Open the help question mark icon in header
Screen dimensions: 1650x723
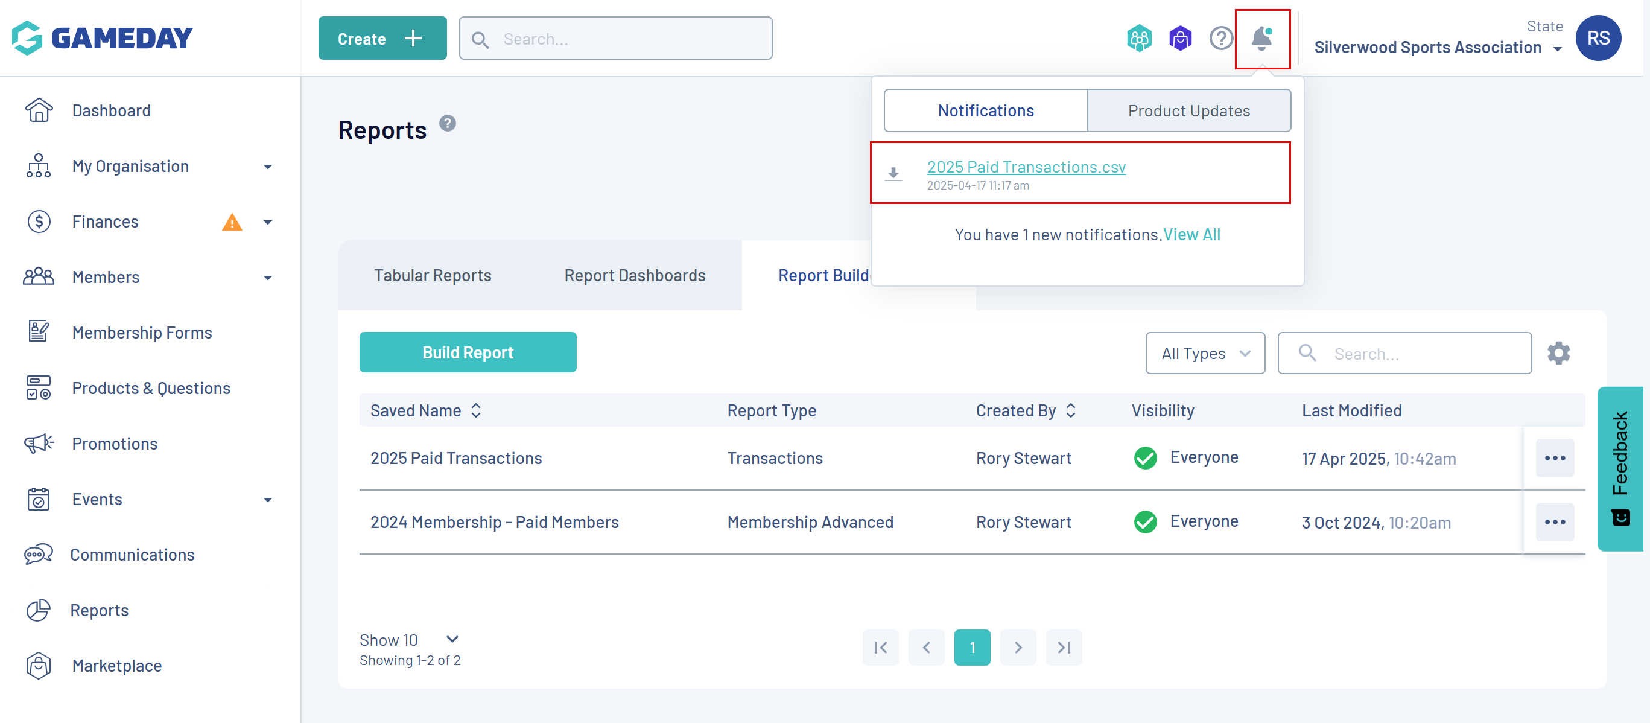(1221, 39)
